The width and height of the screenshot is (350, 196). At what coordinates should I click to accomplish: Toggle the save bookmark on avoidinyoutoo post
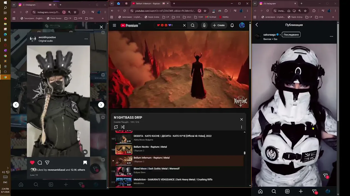click(85, 163)
